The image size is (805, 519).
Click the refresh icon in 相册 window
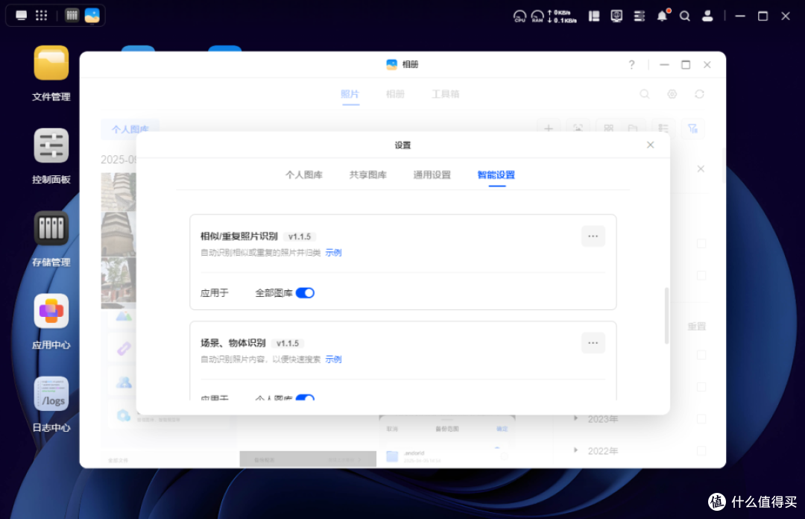699,94
